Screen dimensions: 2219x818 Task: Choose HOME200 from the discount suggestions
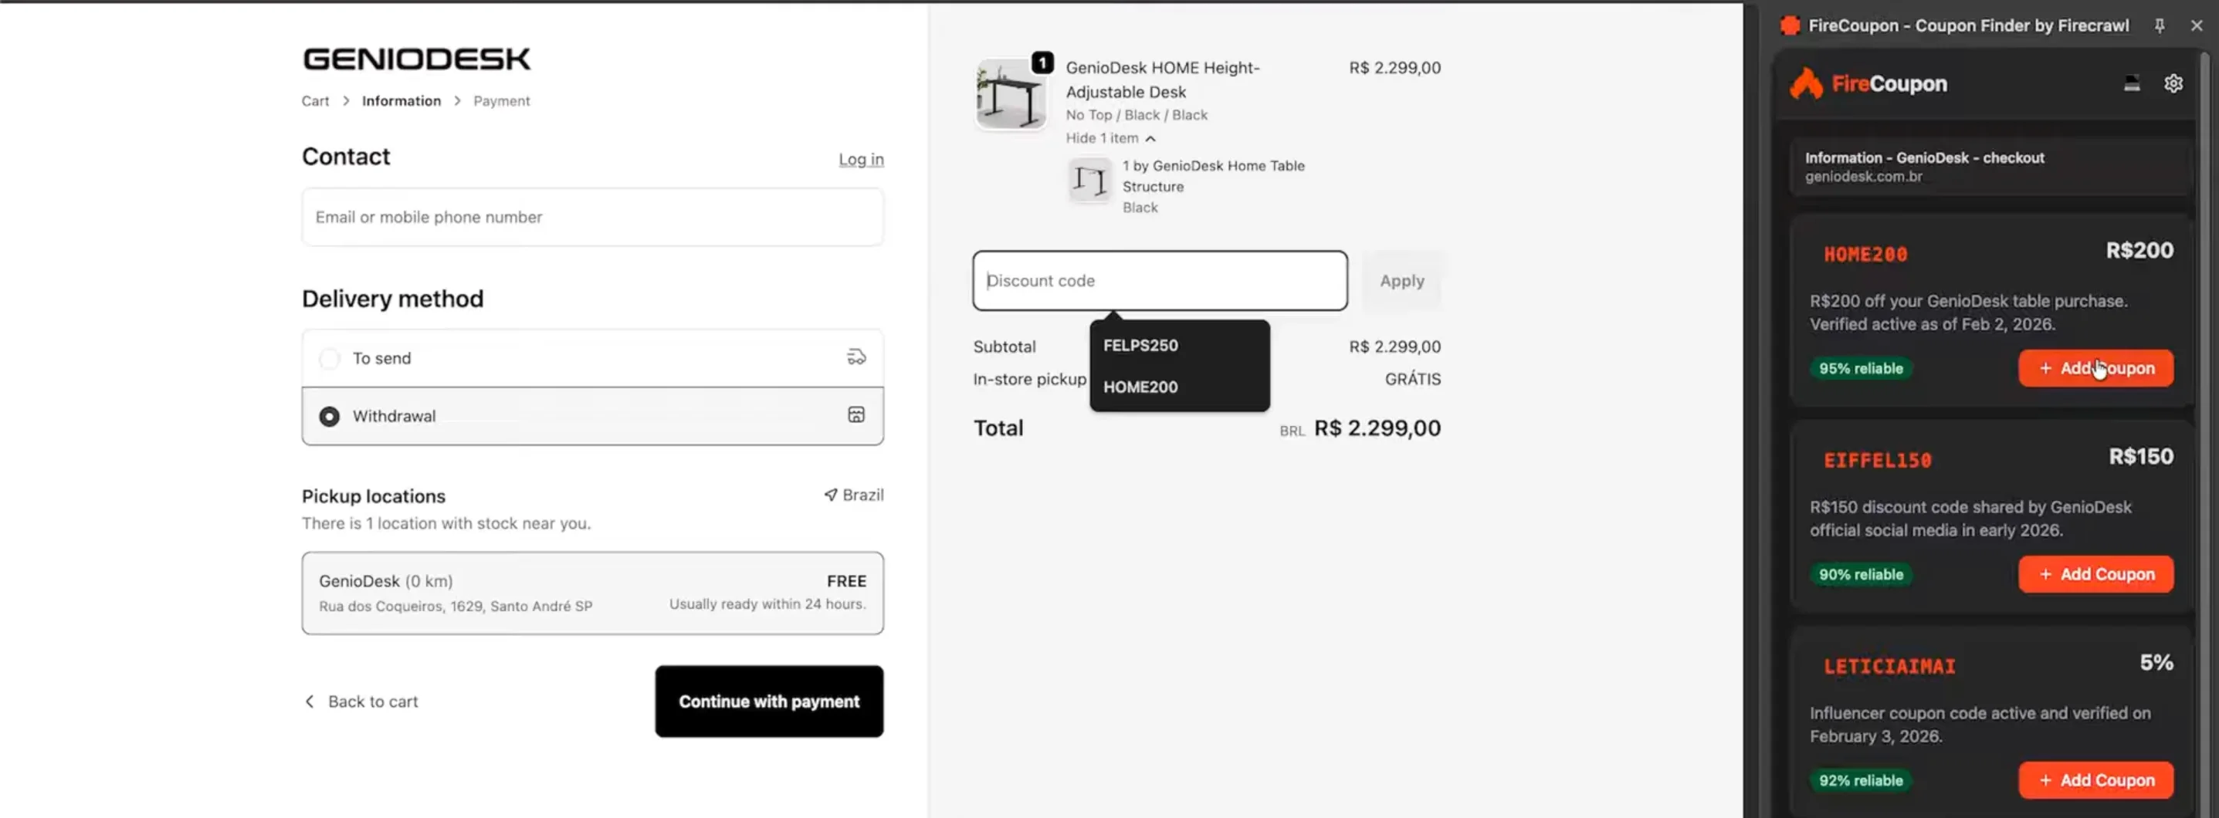pos(1140,387)
